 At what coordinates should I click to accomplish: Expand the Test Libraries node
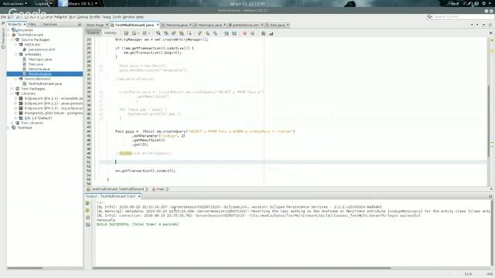pyautogui.click(x=12, y=123)
